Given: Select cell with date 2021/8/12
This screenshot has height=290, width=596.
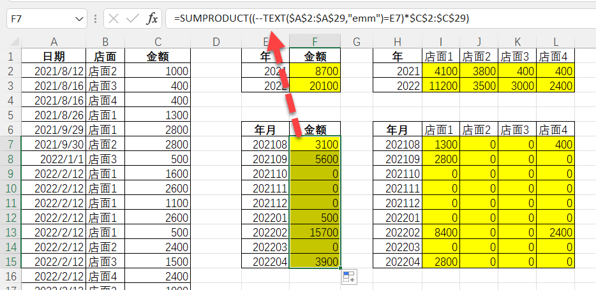Looking at the screenshot, I should click(x=54, y=71).
